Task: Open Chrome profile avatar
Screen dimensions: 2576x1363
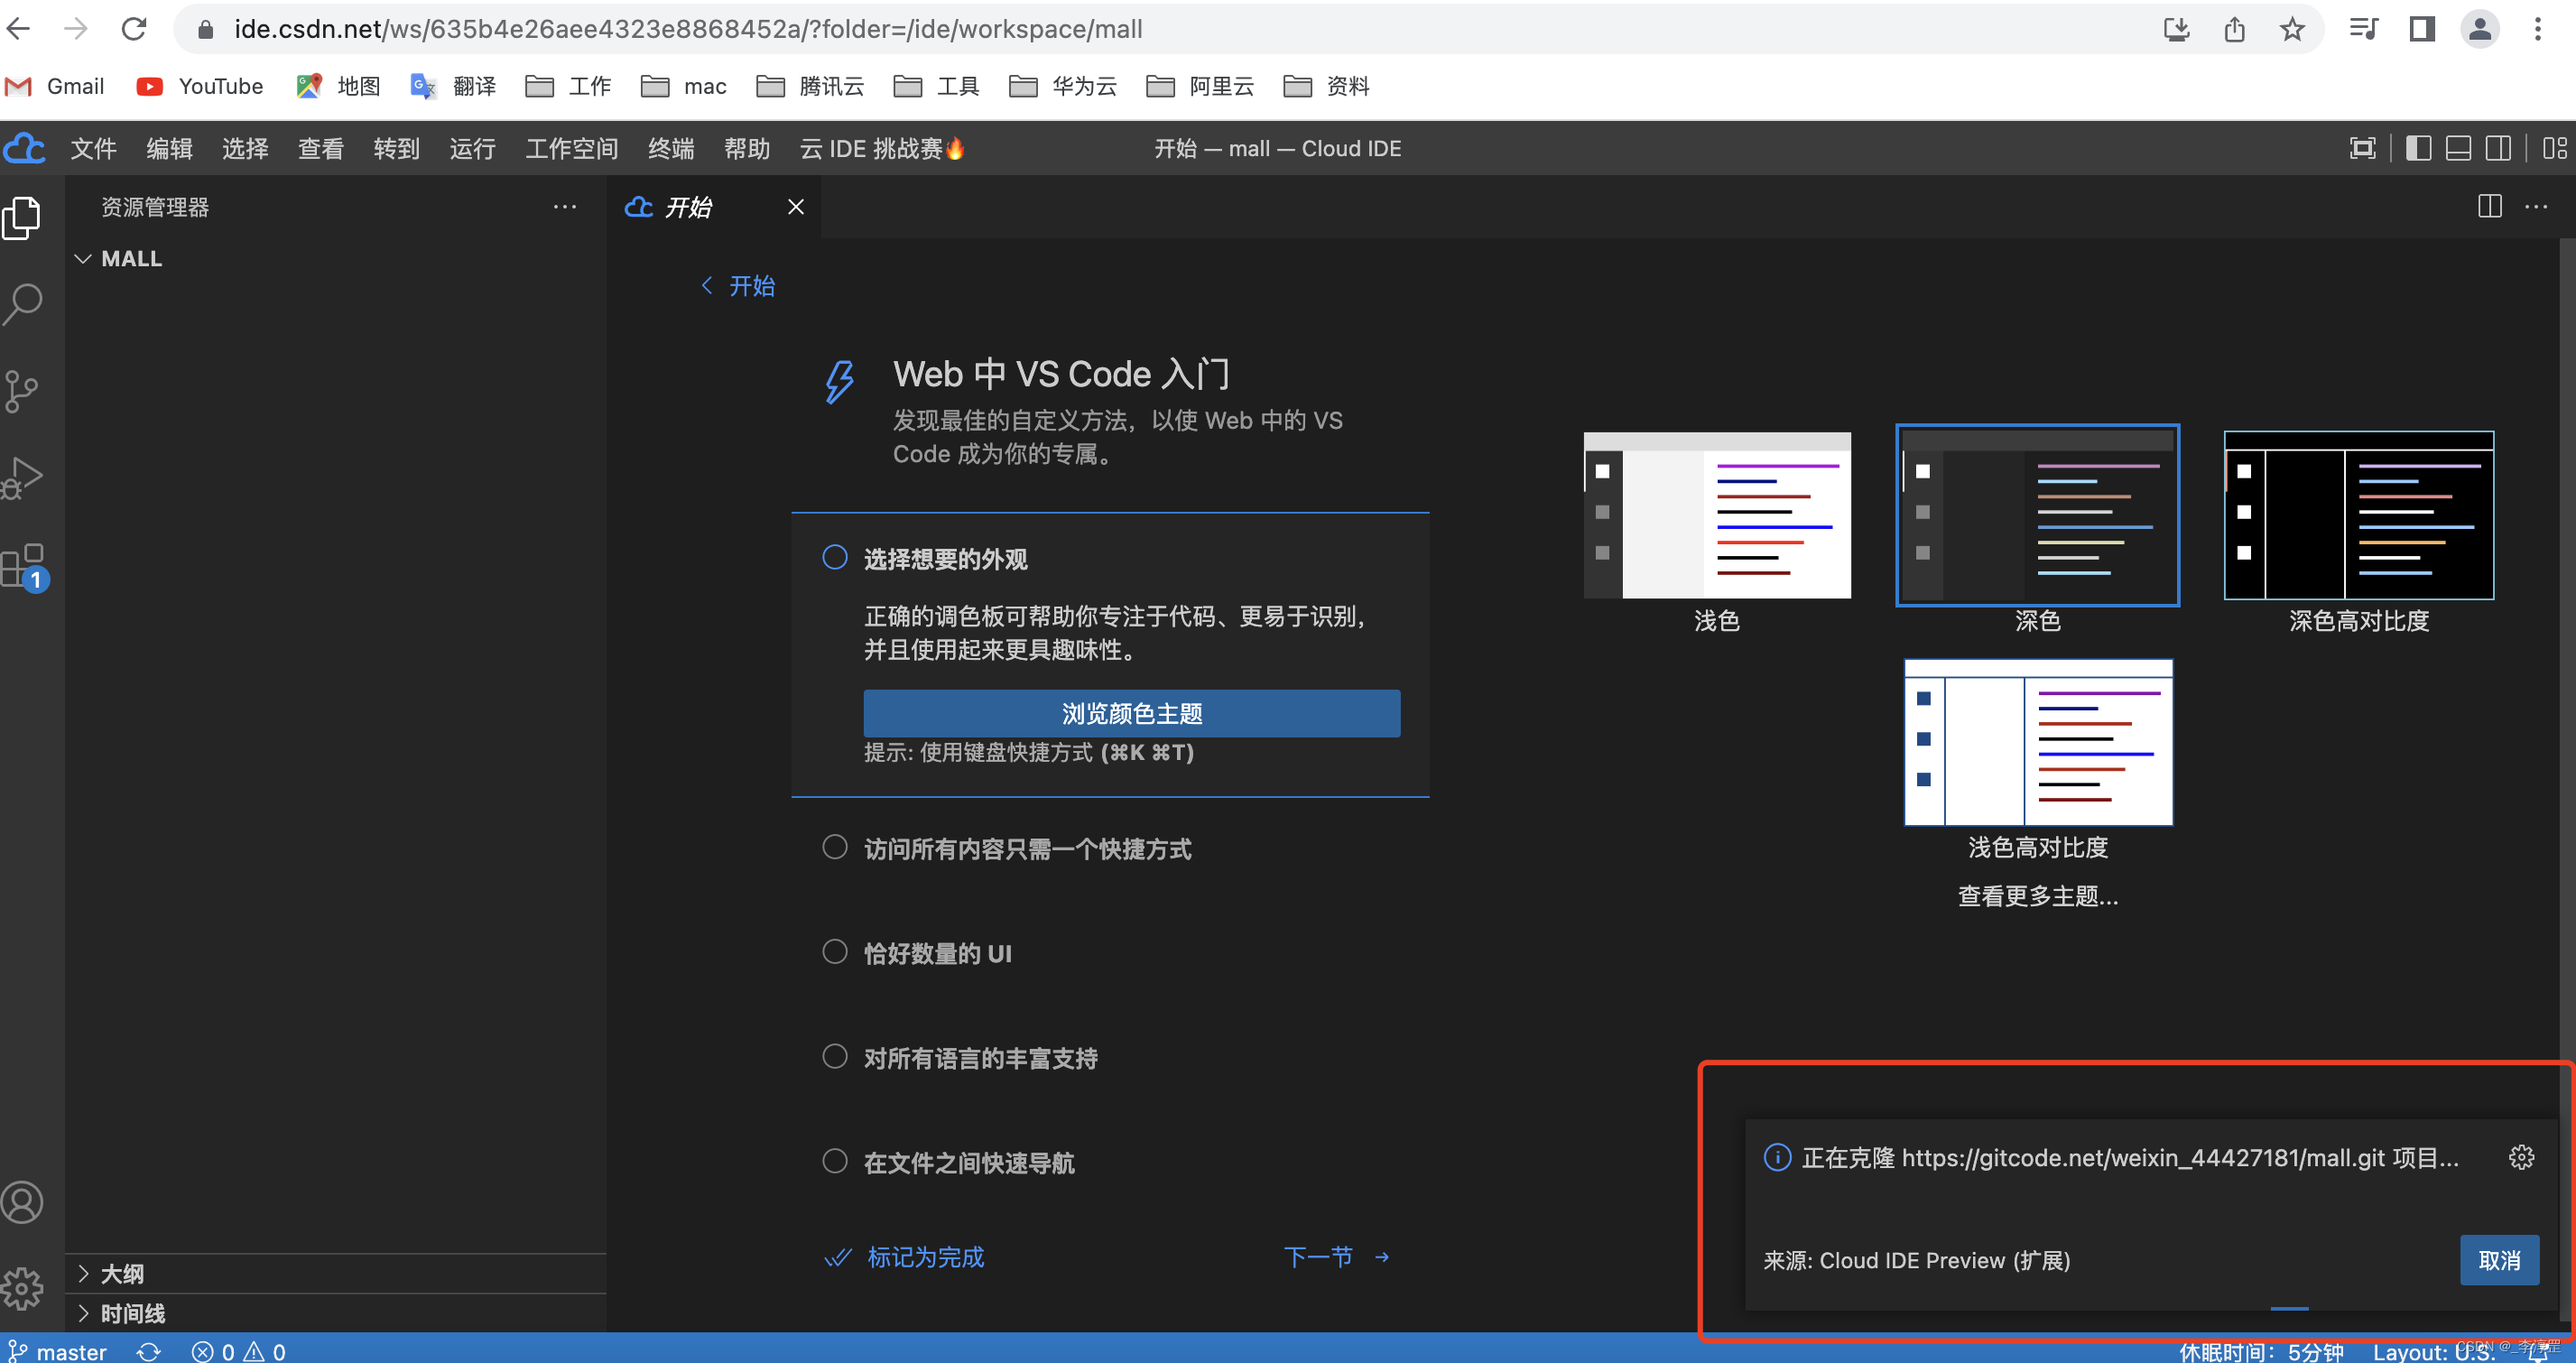Action: 2479,29
